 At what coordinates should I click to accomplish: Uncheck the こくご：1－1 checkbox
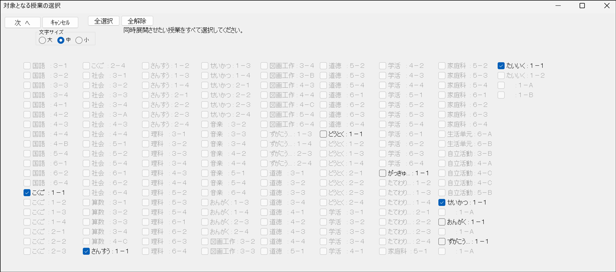[x=27, y=192]
